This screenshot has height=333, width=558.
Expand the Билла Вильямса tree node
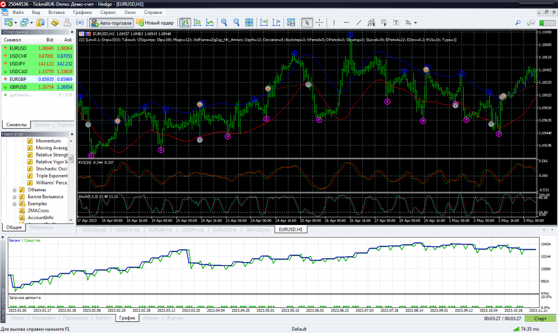(14, 197)
